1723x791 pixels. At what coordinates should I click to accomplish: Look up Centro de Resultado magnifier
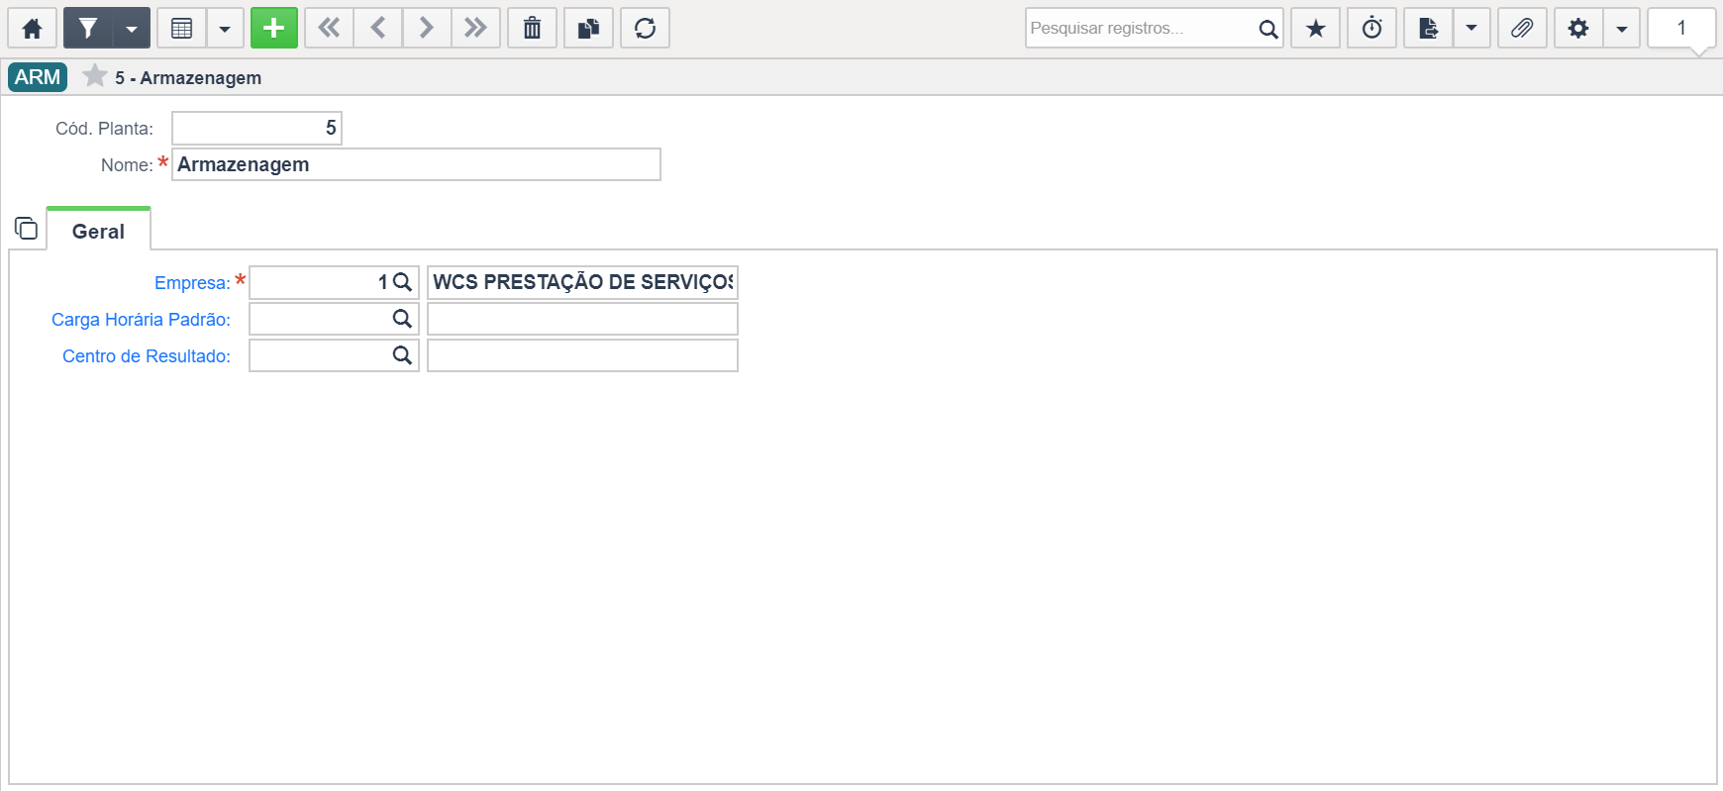(402, 355)
